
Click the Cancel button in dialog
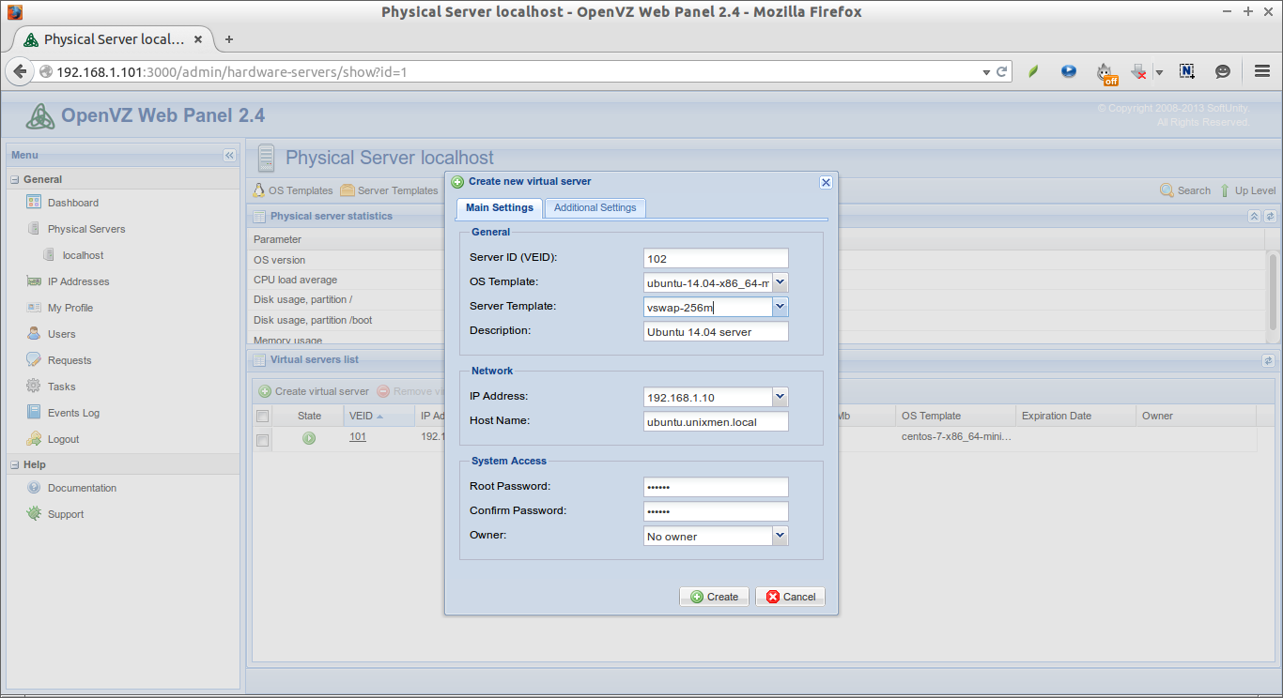coord(790,597)
